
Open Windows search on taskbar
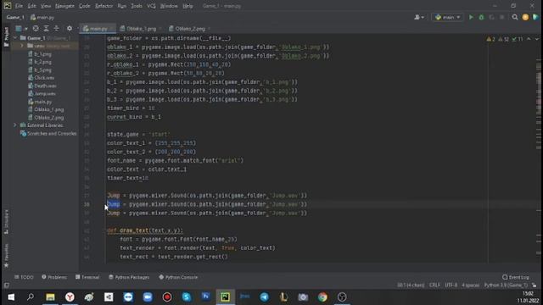(x=31, y=297)
